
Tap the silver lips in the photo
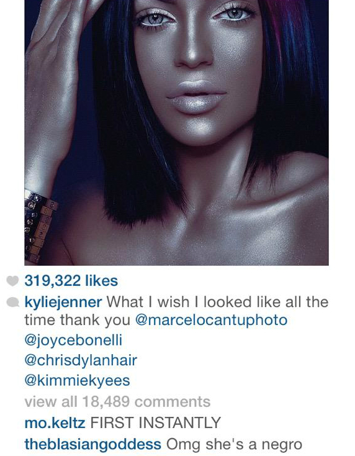tap(195, 97)
